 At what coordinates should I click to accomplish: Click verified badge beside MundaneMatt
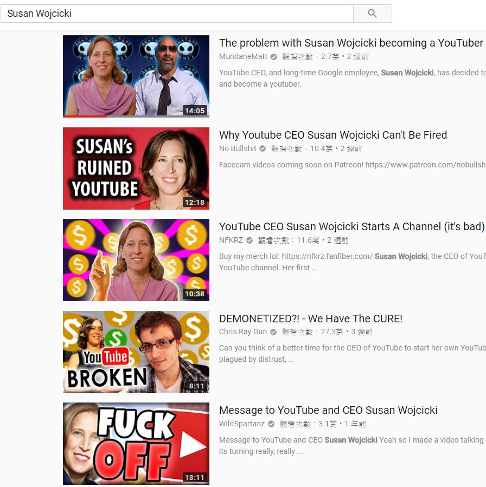pos(273,57)
